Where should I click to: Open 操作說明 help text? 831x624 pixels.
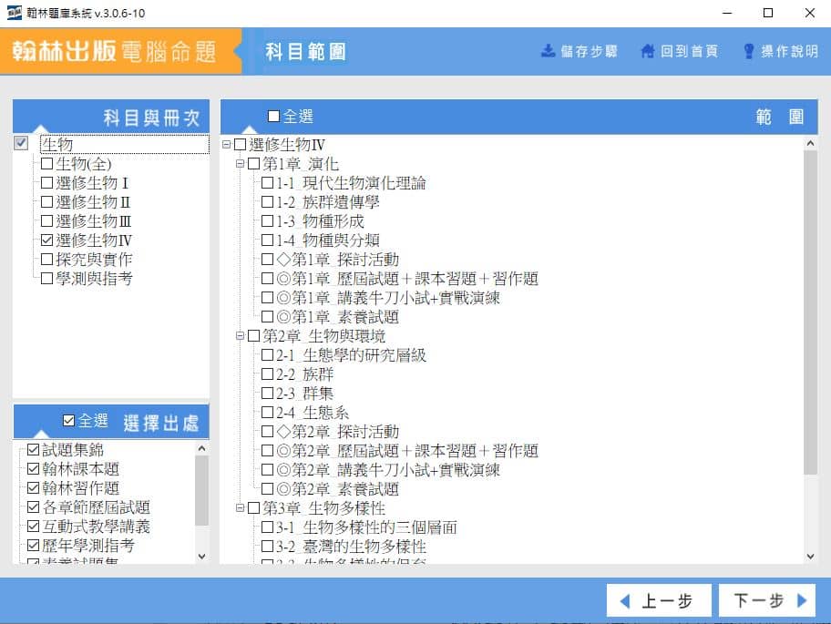[x=790, y=51]
